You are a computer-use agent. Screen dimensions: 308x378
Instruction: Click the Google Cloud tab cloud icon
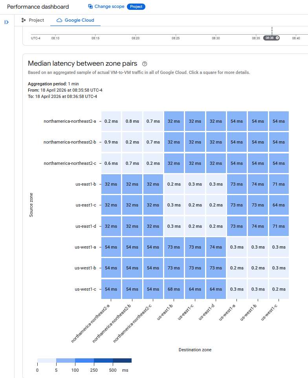[59, 20]
